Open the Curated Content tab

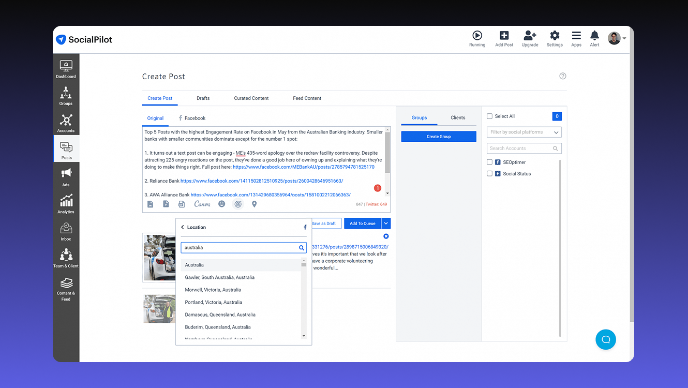pos(251,98)
